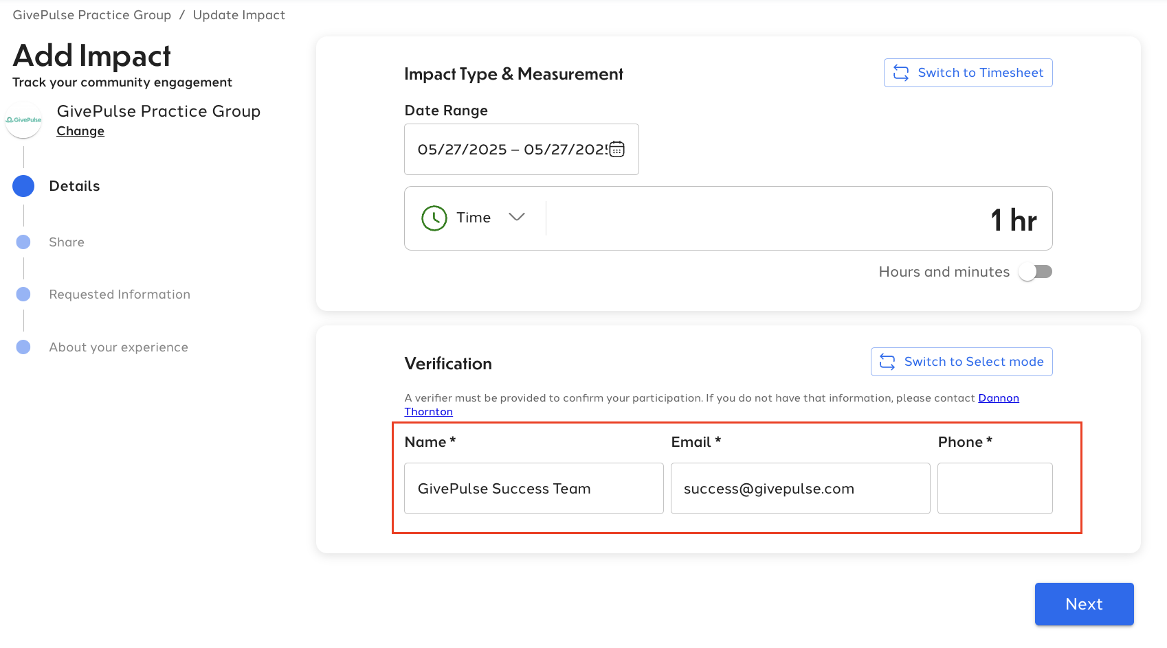Click the Date Range input field
This screenshot has width=1167, height=648.
[522, 149]
